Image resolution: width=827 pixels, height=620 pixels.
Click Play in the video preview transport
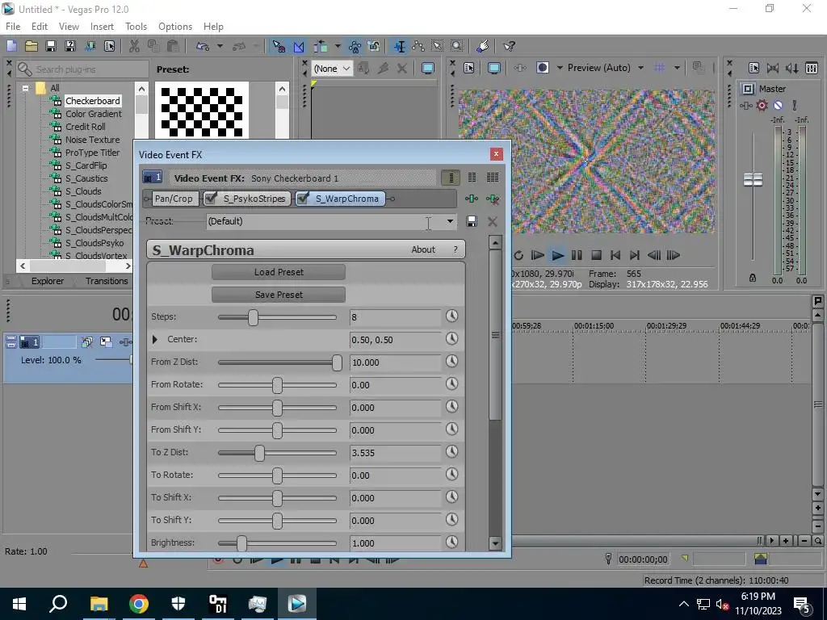[x=557, y=256]
